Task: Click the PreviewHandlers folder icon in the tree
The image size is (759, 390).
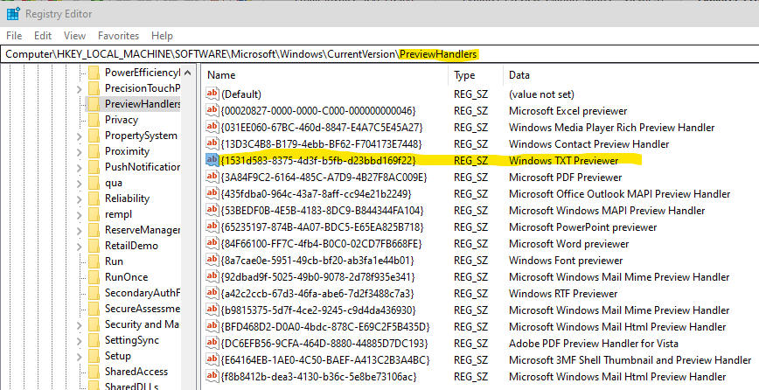Action: 94,104
